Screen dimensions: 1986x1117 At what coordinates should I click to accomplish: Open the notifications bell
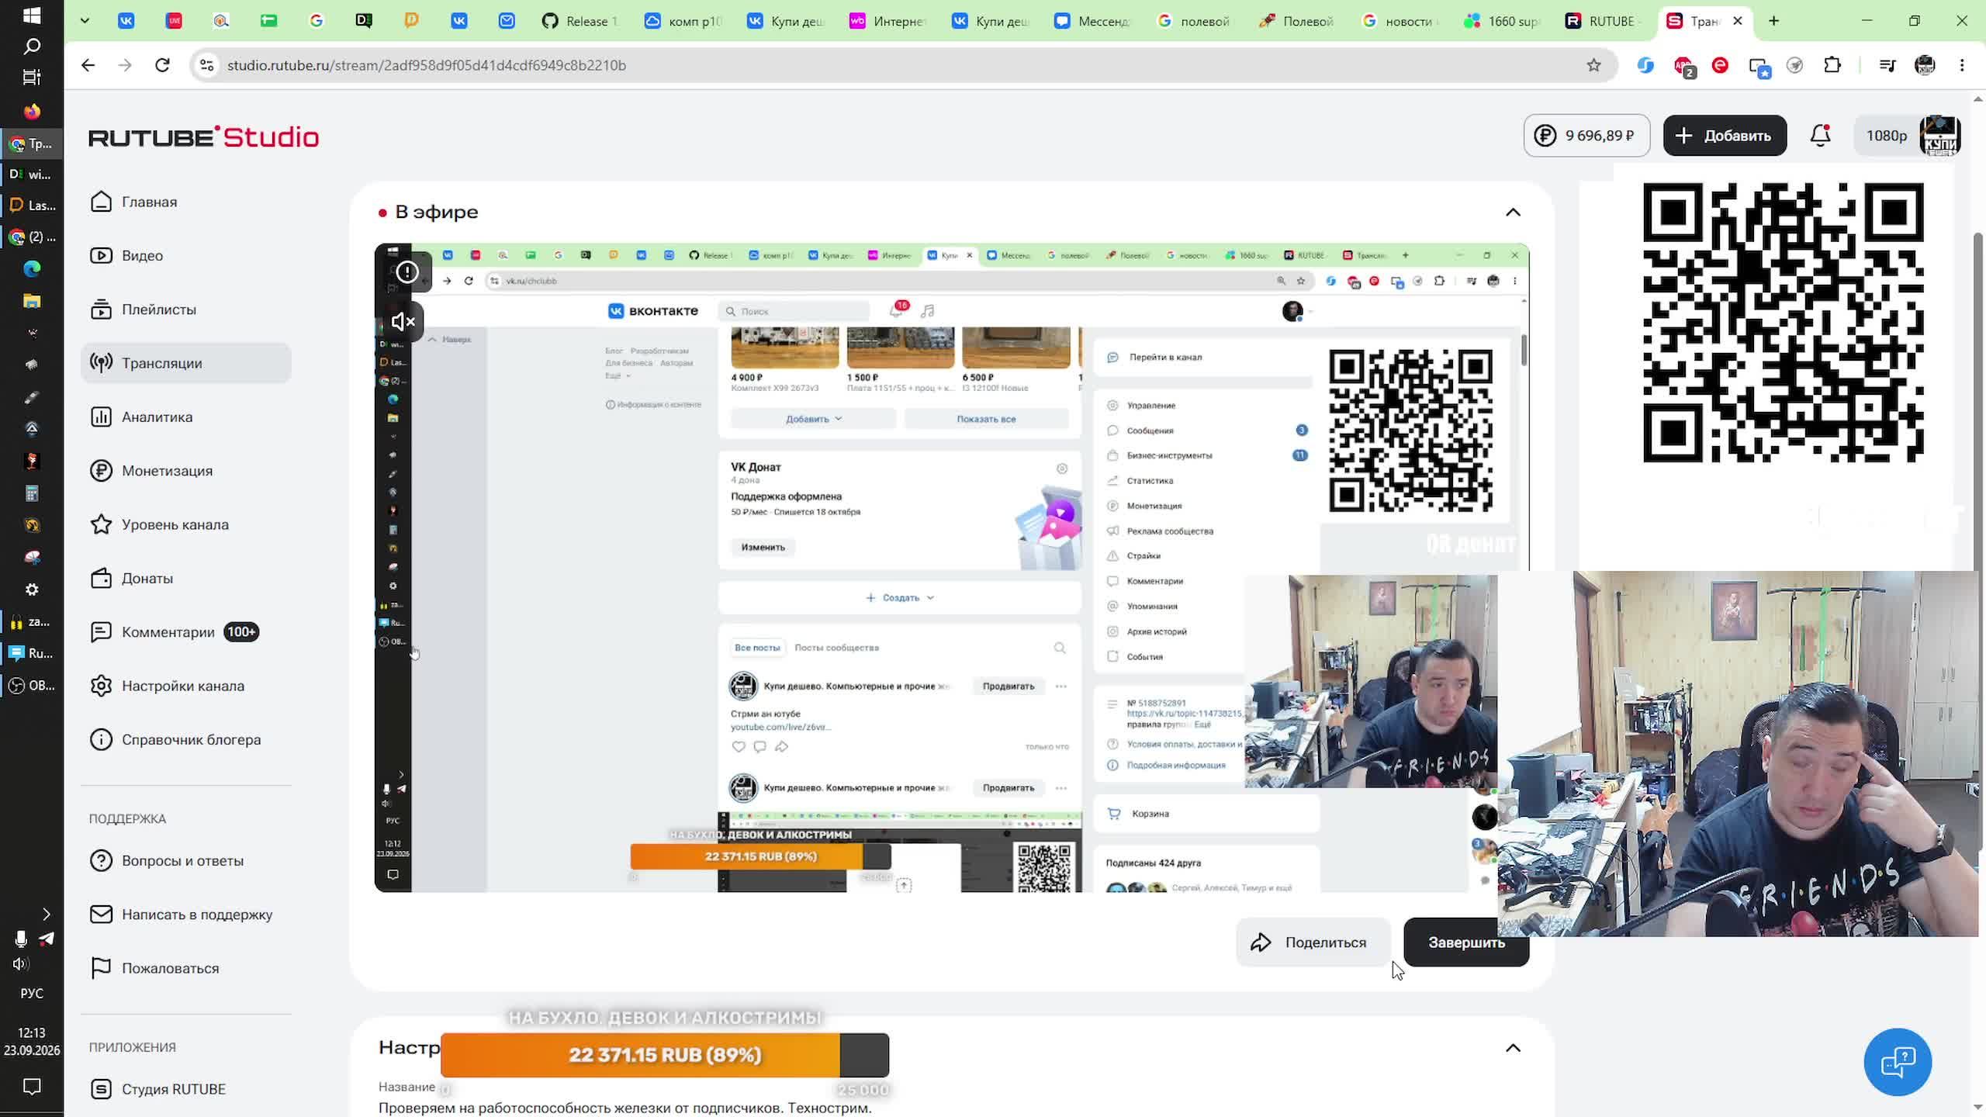coord(1820,136)
